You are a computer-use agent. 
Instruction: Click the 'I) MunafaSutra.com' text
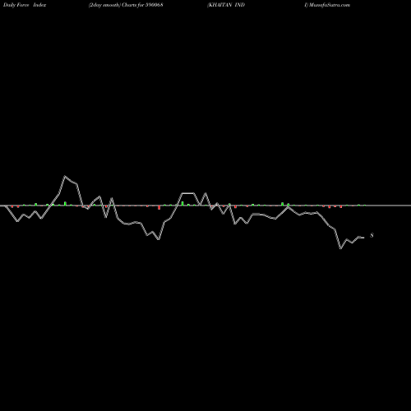coord(327,5)
